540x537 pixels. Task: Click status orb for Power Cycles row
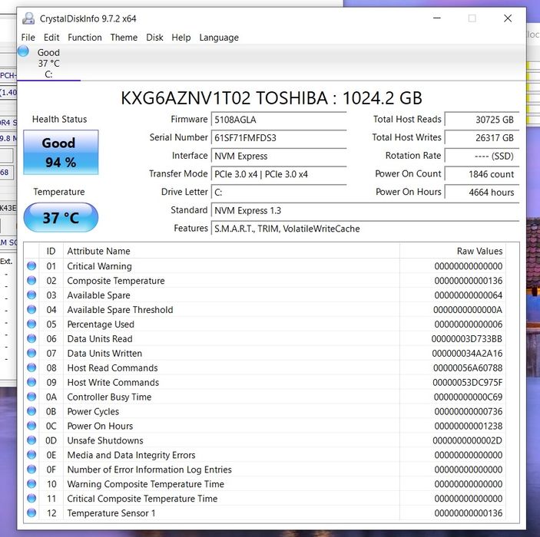pyautogui.click(x=31, y=411)
